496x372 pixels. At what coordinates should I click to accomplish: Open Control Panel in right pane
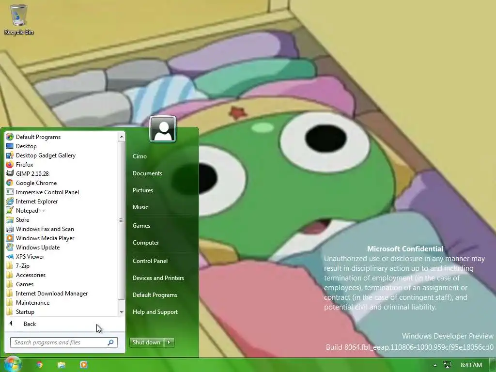click(150, 261)
